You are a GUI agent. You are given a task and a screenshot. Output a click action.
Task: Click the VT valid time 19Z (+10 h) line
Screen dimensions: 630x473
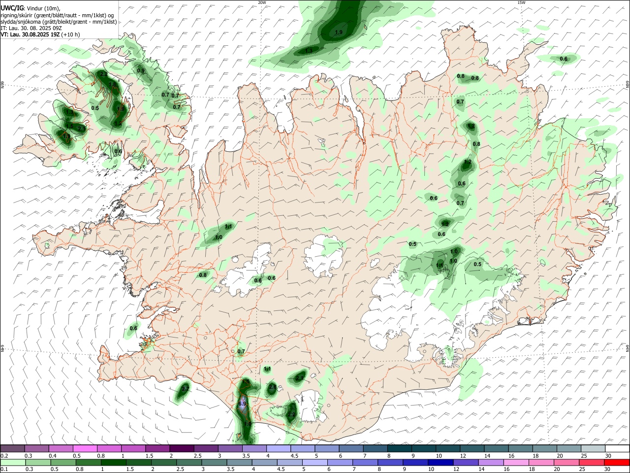pos(40,34)
